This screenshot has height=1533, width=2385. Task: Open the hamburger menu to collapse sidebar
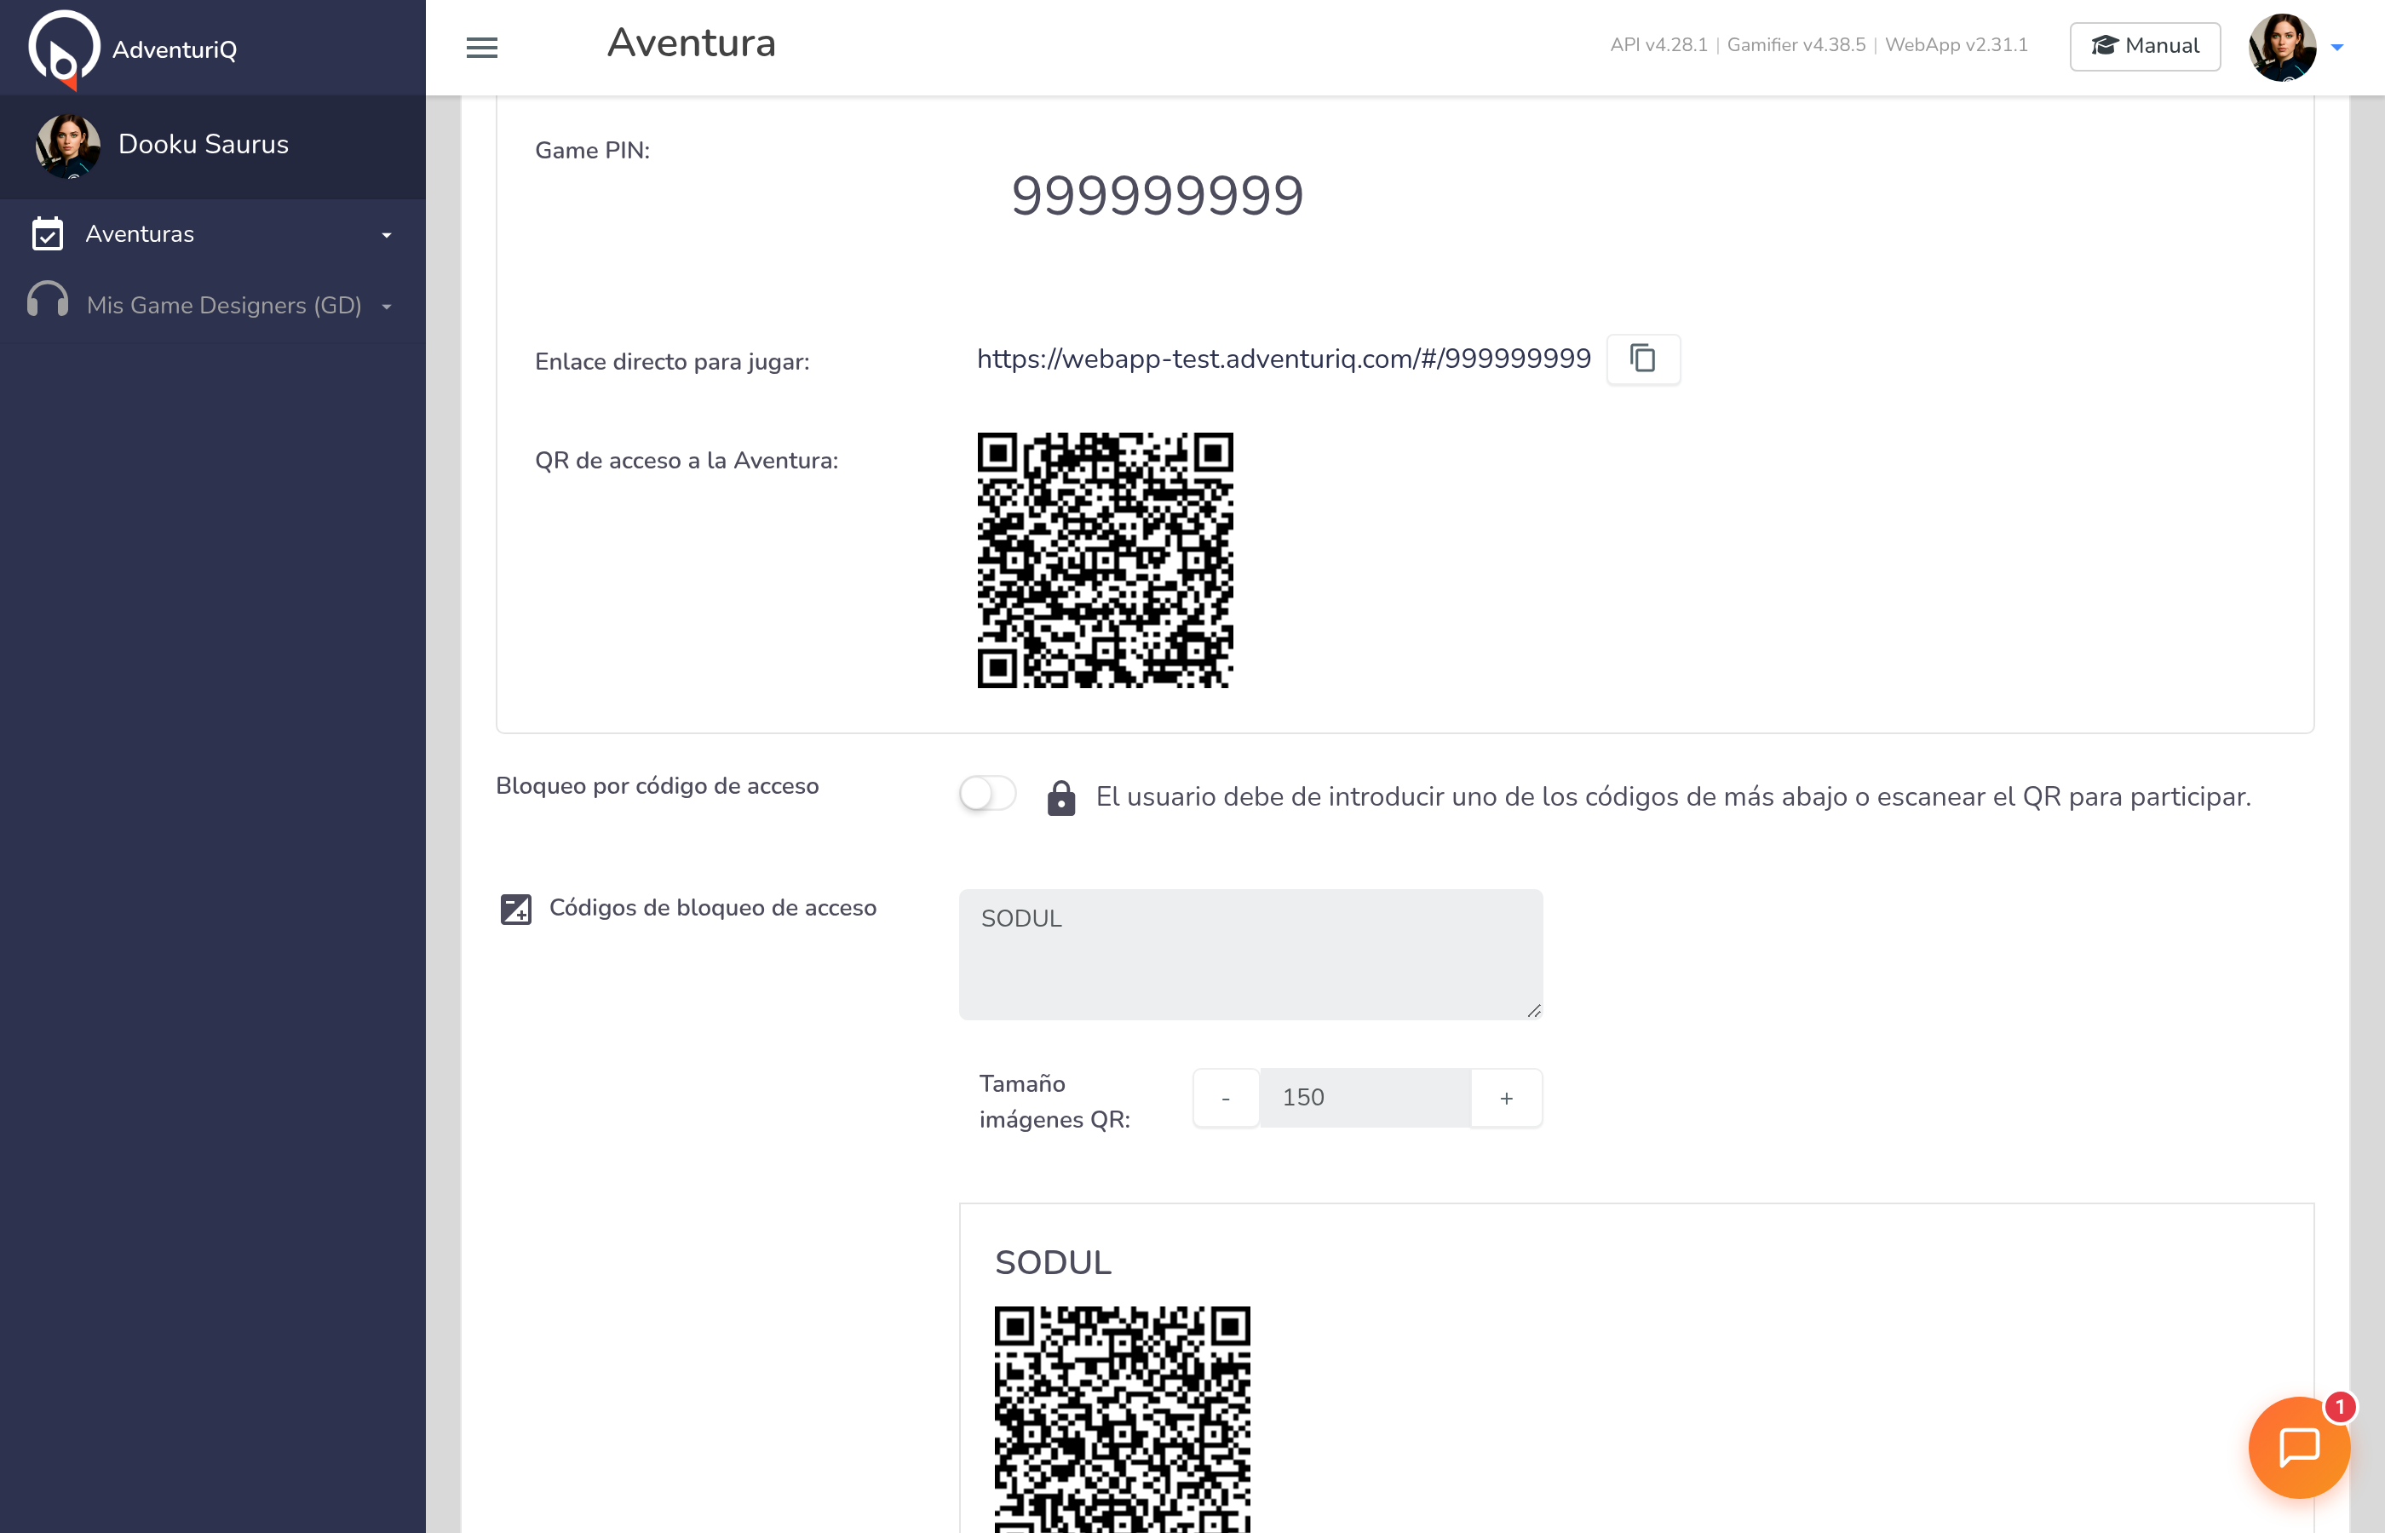(482, 48)
